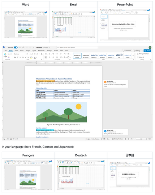Apply the Title style
The image size is (155, 195).
pos(119,56)
